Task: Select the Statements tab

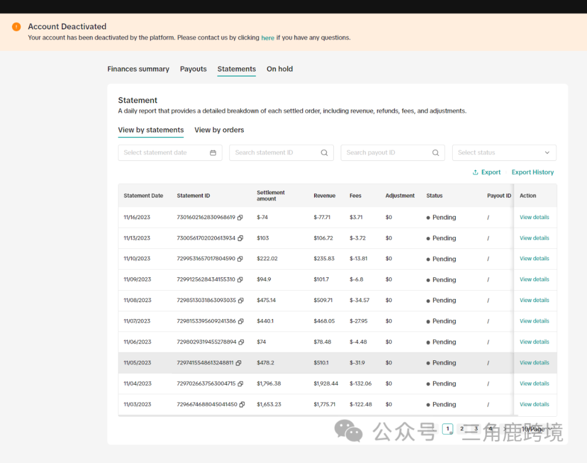Action: 236,69
